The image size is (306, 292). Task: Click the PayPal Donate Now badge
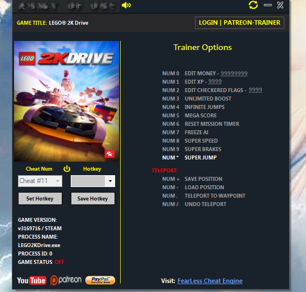click(x=100, y=280)
